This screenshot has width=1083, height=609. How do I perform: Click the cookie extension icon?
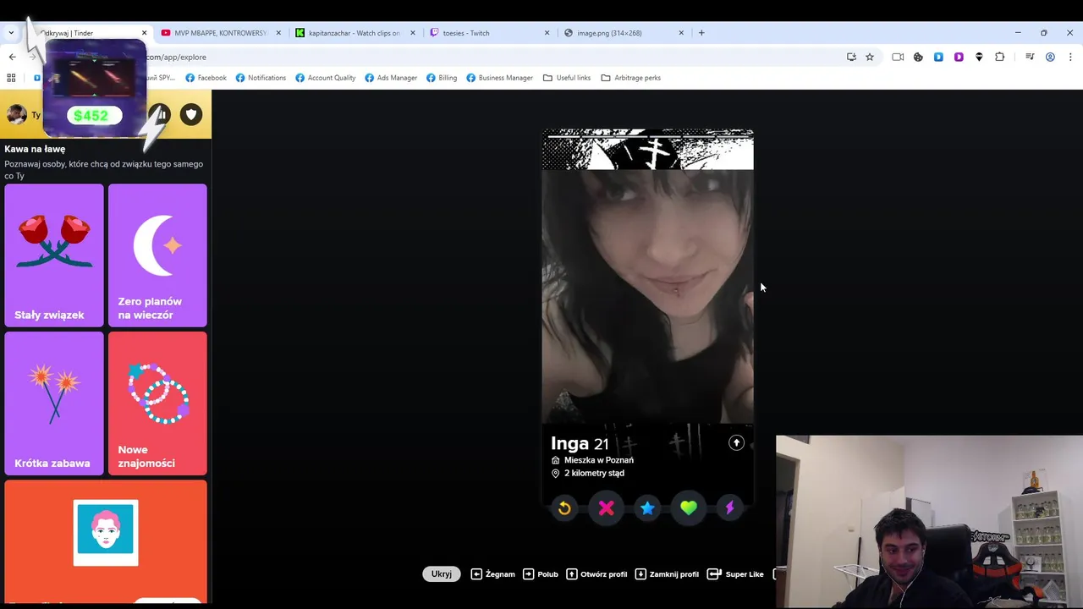point(918,57)
